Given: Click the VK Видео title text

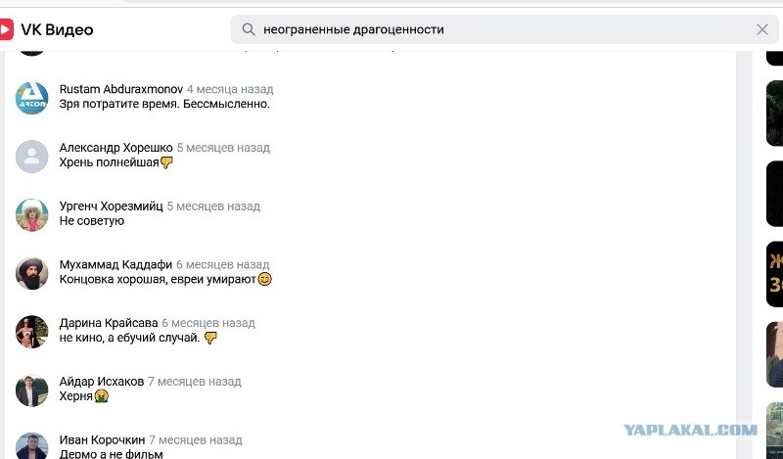Looking at the screenshot, I should point(57,30).
